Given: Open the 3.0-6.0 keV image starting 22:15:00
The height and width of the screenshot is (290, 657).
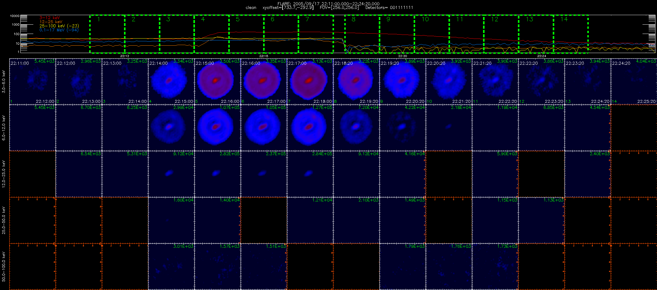Looking at the screenshot, I should [x=217, y=81].
